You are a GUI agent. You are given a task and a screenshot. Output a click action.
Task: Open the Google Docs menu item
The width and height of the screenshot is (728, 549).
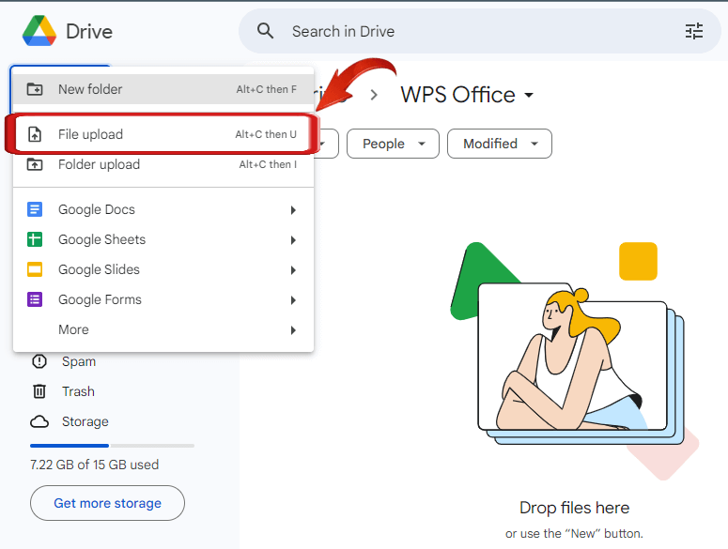[x=163, y=209]
